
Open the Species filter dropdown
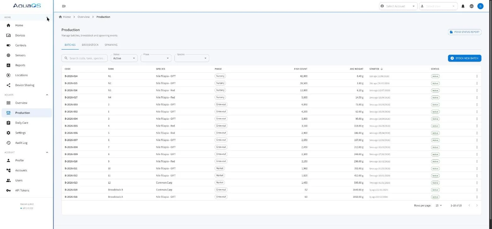click(x=192, y=58)
